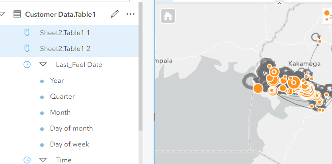This screenshot has height=164, width=332.
Task: Select the Sheet2.Table1 2 field
Action: click(x=65, y=49)
